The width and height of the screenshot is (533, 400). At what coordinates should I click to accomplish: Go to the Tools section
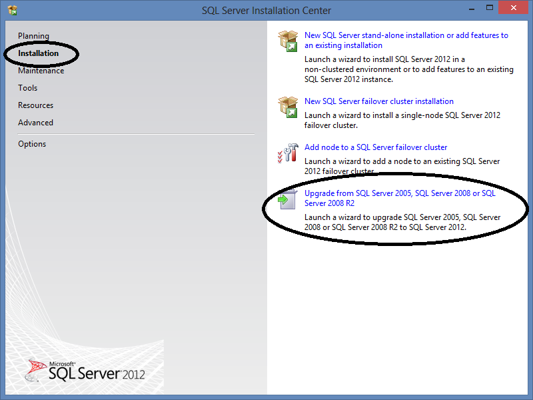28,88
